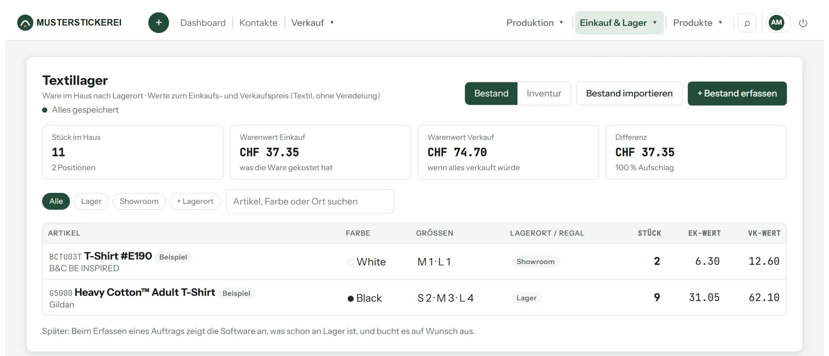The image size is (829, 356).
Task: Click + Bestand erfassen
Action: point(737,93)
